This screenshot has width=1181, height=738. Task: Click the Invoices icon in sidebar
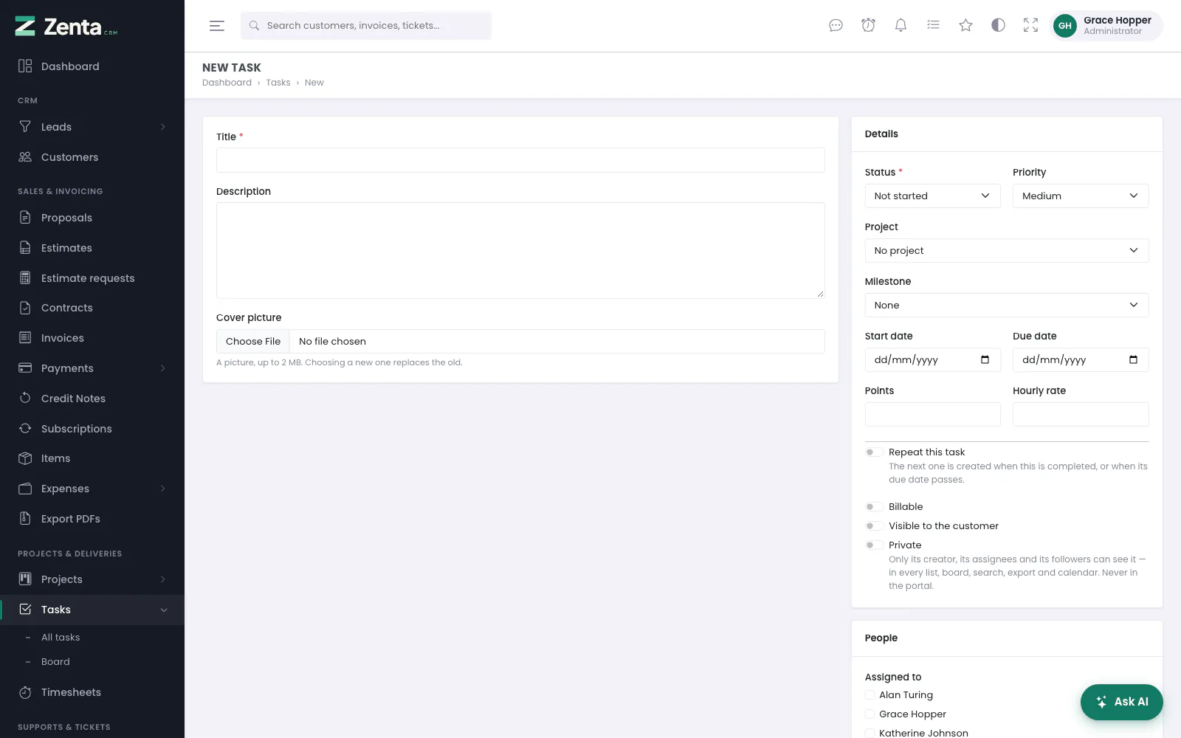[x=25, y=338]
